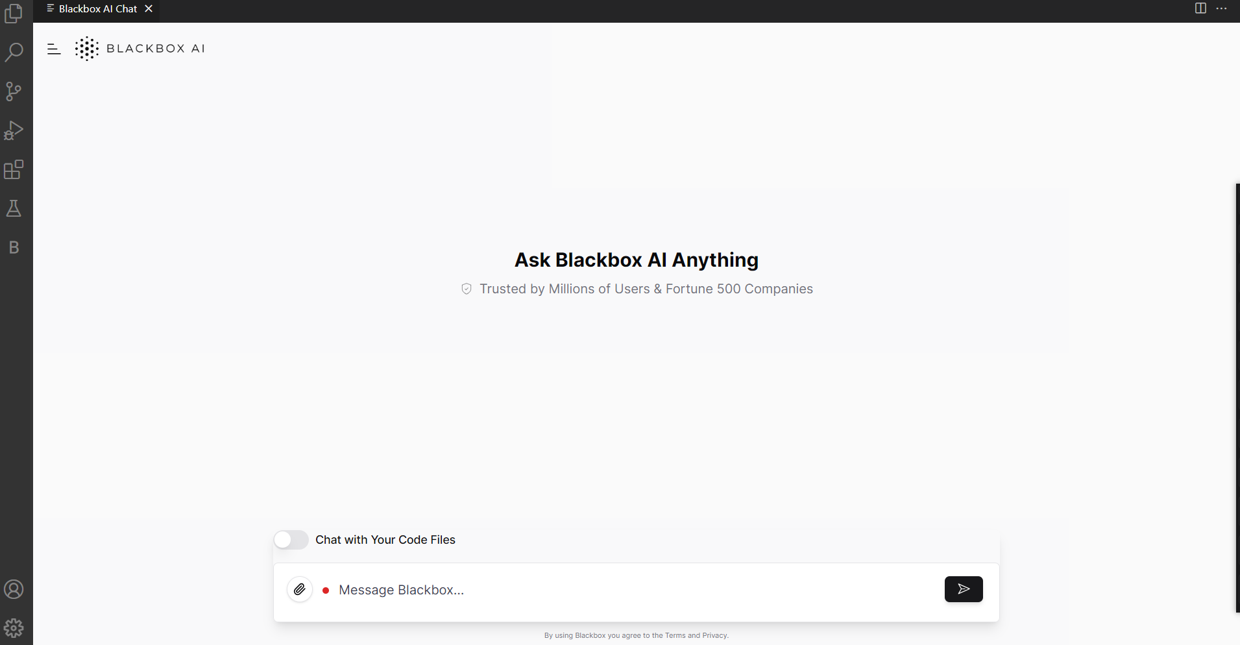The image size is (1240, 645).
Task: Open the Manage settings gear
Action: pyautogui.click(x=14, y=627)
